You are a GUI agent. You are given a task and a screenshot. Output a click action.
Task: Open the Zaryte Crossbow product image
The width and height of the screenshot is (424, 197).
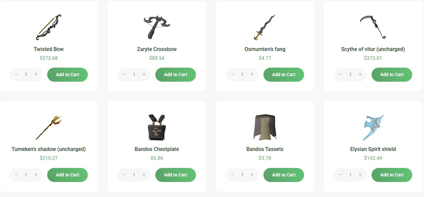coord(157,27)
